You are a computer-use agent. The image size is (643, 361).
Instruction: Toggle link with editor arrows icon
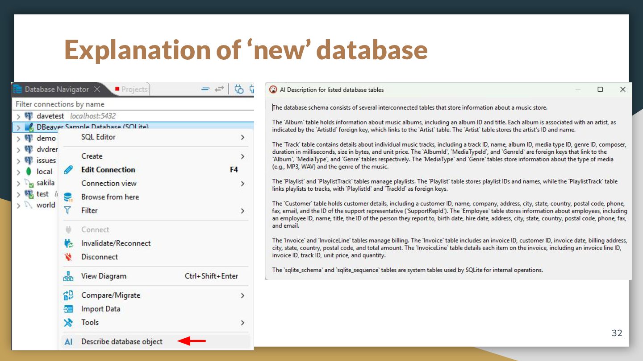219,89
